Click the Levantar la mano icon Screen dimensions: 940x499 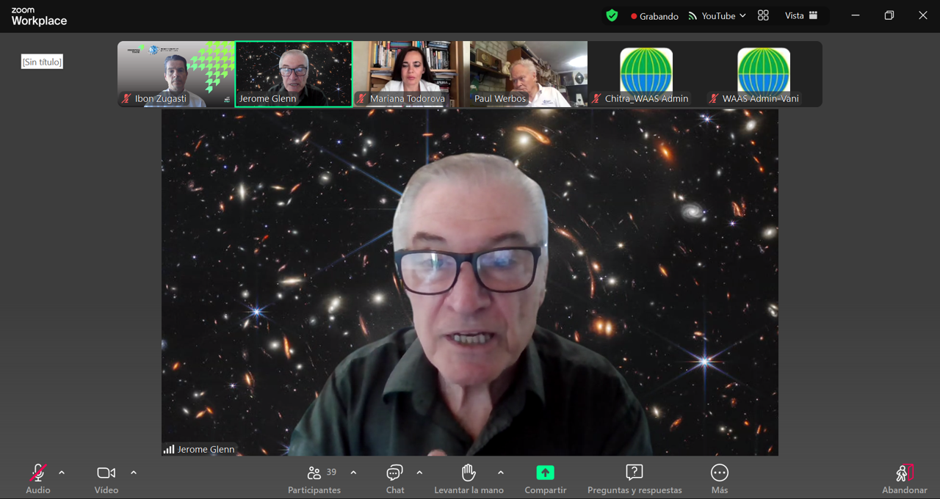(469, 473)
